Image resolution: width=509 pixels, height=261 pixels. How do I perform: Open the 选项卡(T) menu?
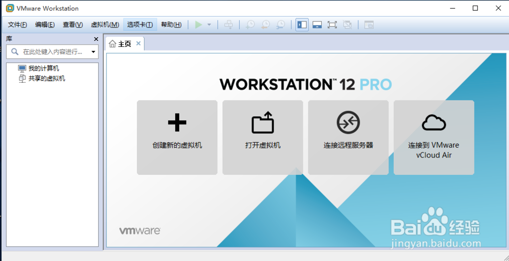[140, 24]
